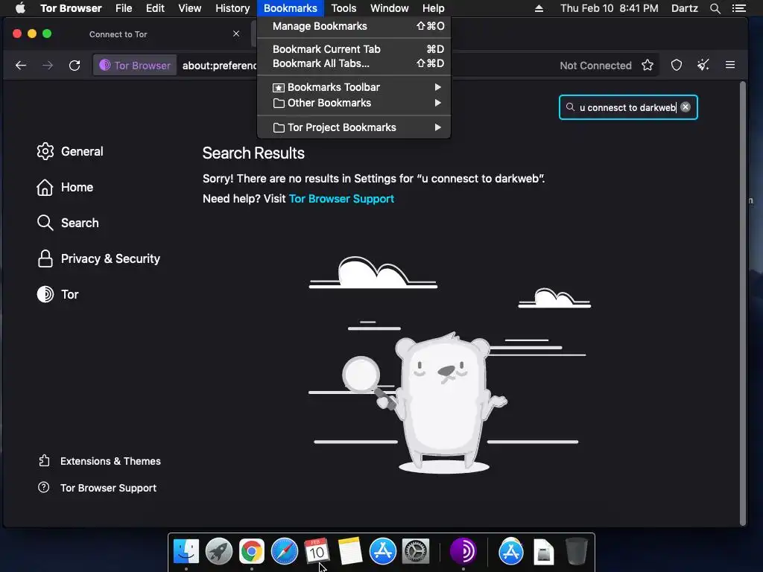Image resolution: width=763 pixels, height=572 pixels.
Task: Open Tor Browser Support in sidebar
Action: tap(98, 488)
